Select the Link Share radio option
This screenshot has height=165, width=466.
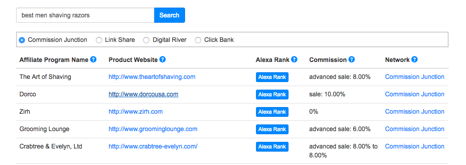99,40
